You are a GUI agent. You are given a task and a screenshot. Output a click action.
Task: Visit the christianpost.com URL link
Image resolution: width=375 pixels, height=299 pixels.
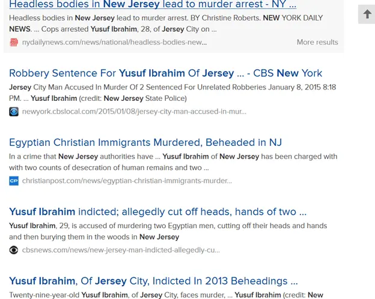(x=127, y=181)
